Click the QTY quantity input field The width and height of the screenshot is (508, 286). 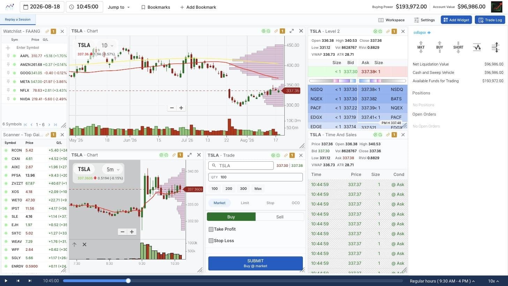pos(255,177)
